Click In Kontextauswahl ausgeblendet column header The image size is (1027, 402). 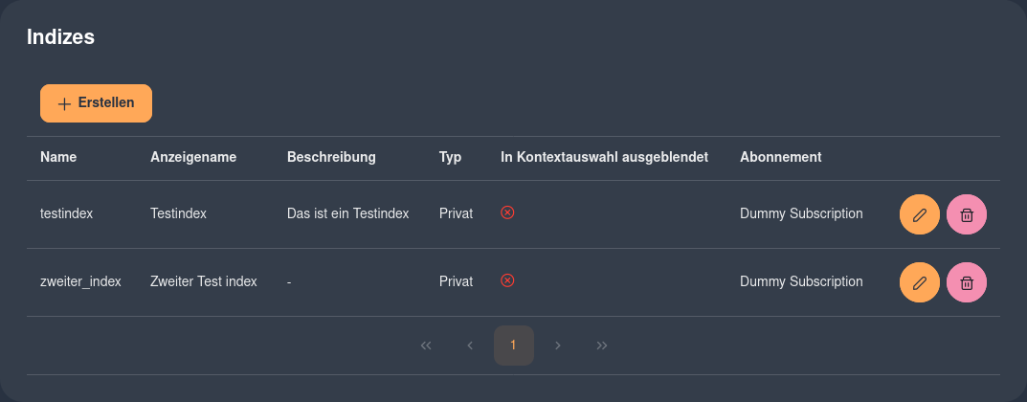605,157
